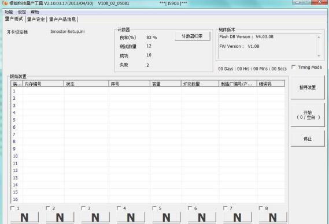This screenshot has height=224, width=329.
Task: Select device row 8 in list
Action: coord(147,141)
